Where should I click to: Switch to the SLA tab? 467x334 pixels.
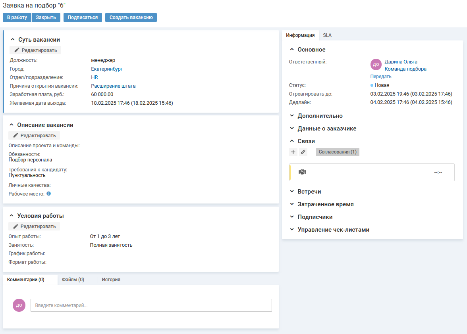coord(327,35)
